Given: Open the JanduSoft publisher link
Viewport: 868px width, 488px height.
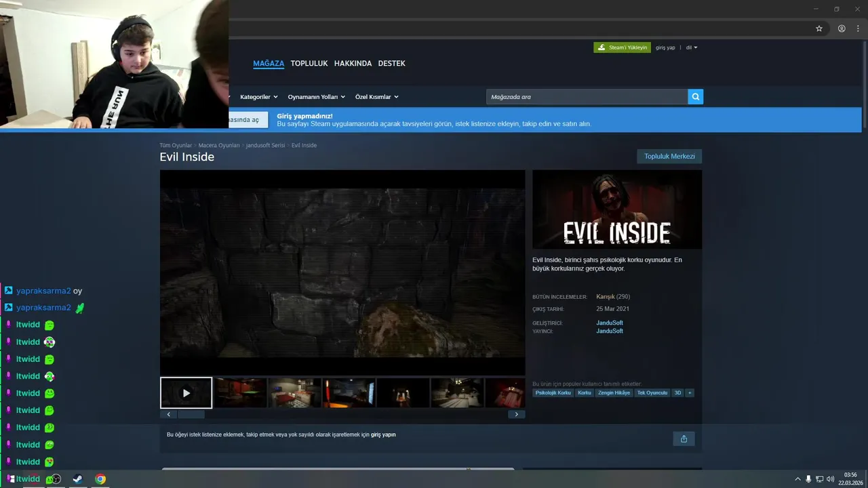Looking at the screenshot, I should (610, 331).
